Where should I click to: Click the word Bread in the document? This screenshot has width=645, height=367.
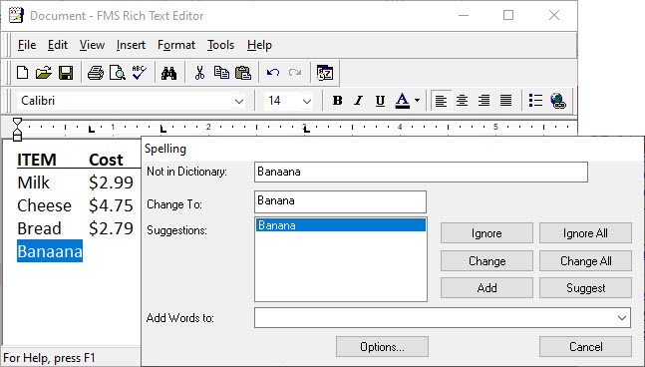pyautogui.click(x=39, y=228)
